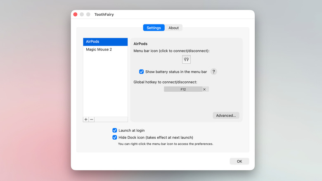Confirm with the OK button
322x181 pixels.
click(x=239, y=161)
